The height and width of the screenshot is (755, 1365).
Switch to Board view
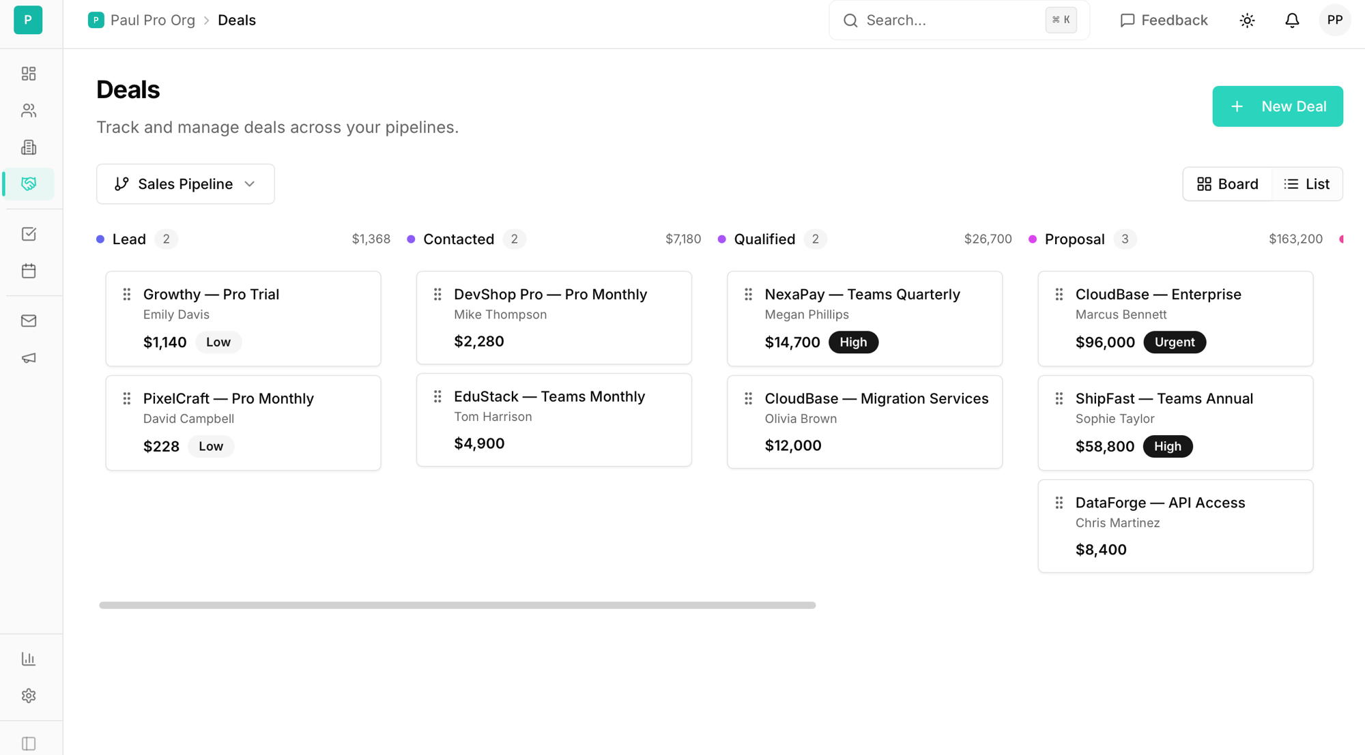point(1227,184)
